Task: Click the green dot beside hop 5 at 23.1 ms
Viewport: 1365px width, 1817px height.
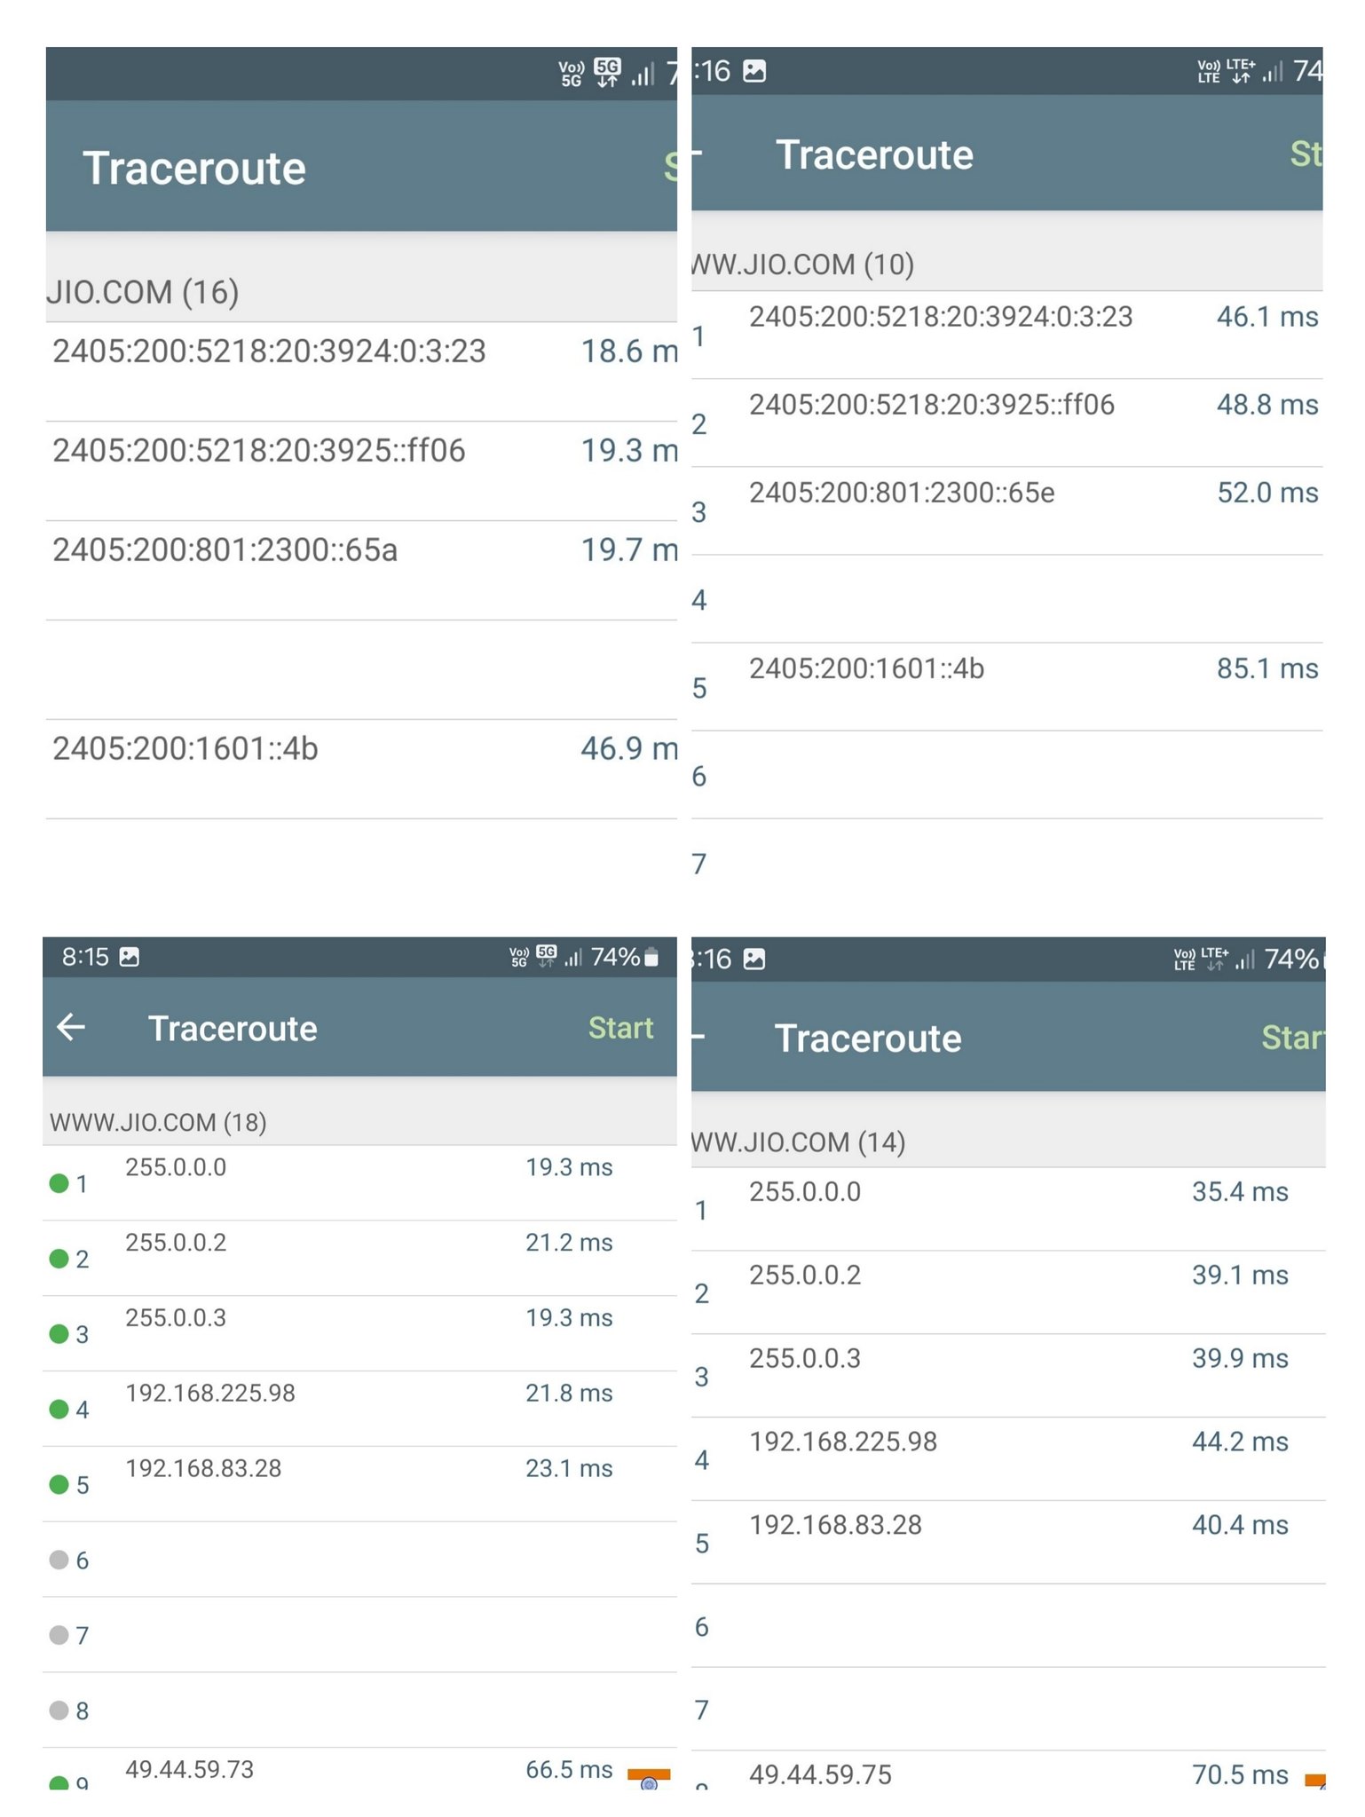Action: click(59, 1484)
